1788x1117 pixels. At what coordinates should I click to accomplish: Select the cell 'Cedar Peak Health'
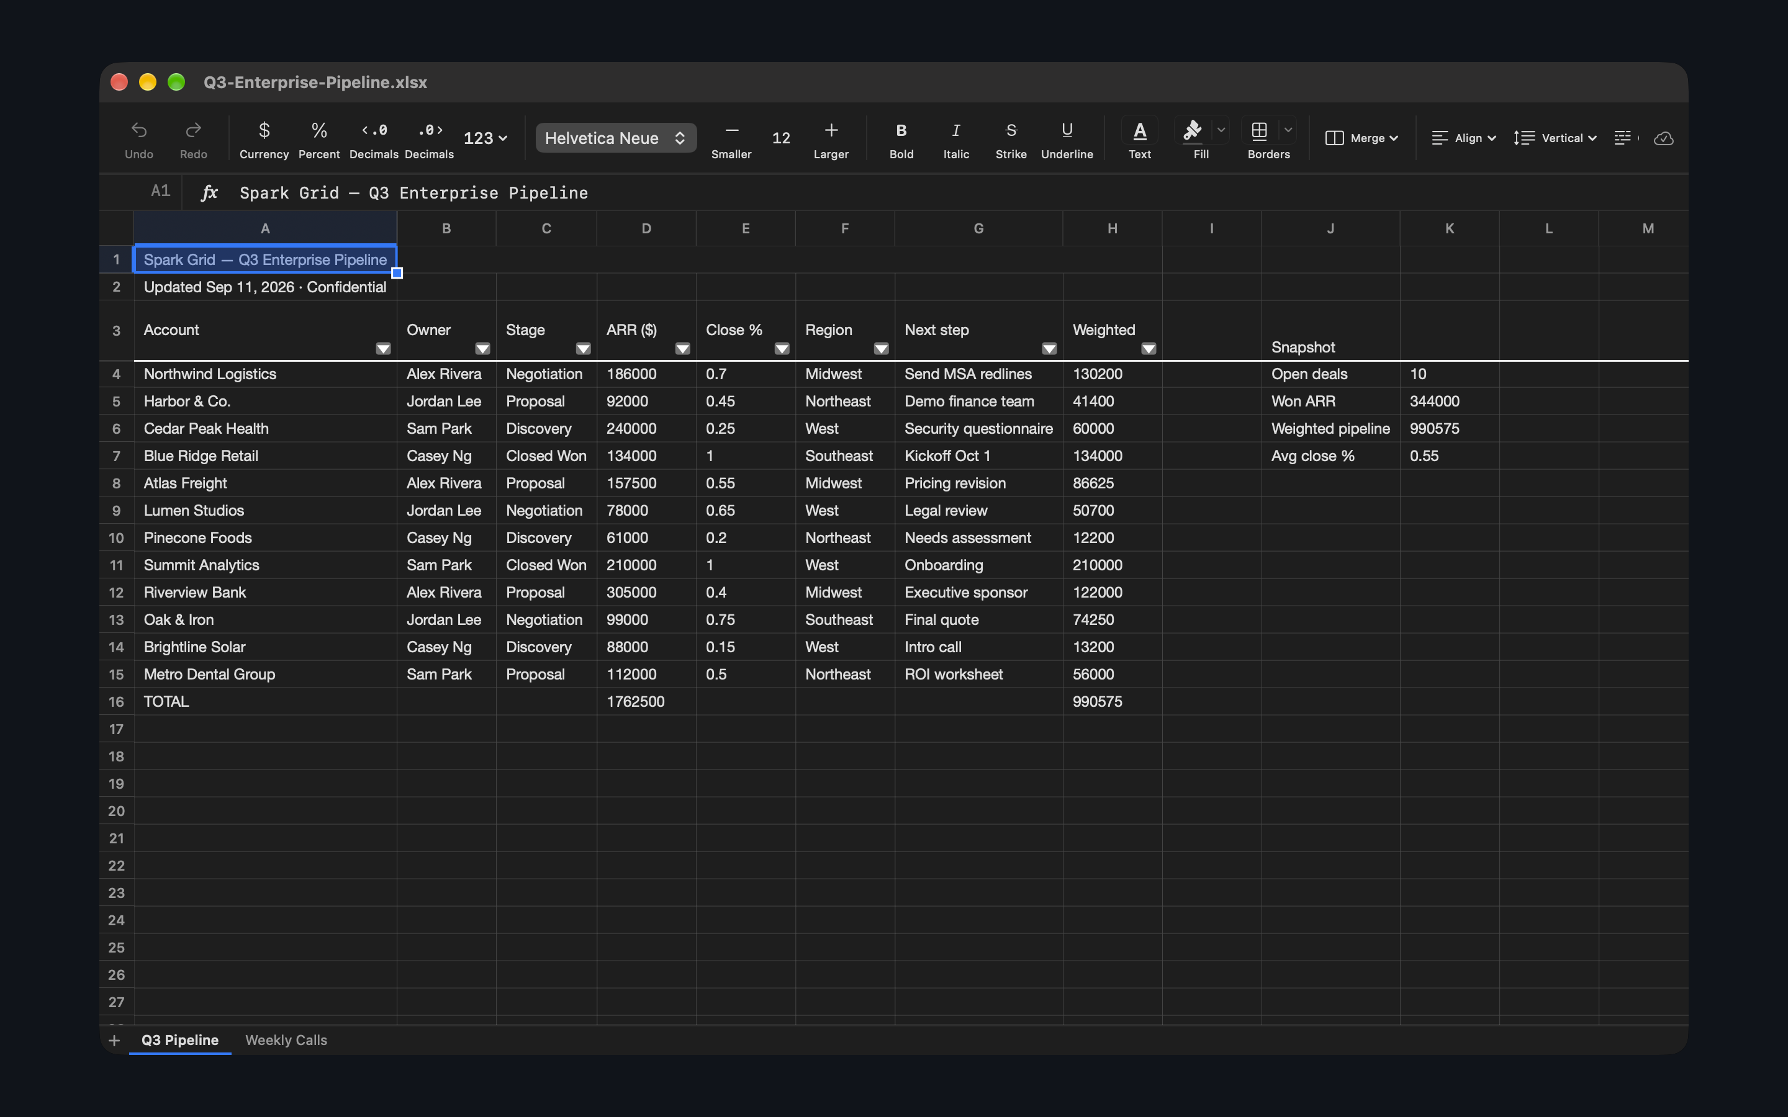point(265,428)
